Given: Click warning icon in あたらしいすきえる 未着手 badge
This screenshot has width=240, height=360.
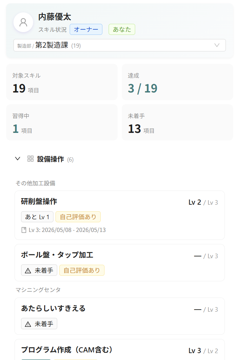Looking at the screenshot, I should (28, 324).
